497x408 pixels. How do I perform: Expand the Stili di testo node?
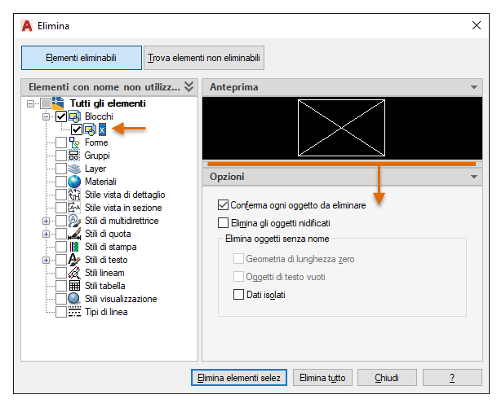tap(46, 260)
